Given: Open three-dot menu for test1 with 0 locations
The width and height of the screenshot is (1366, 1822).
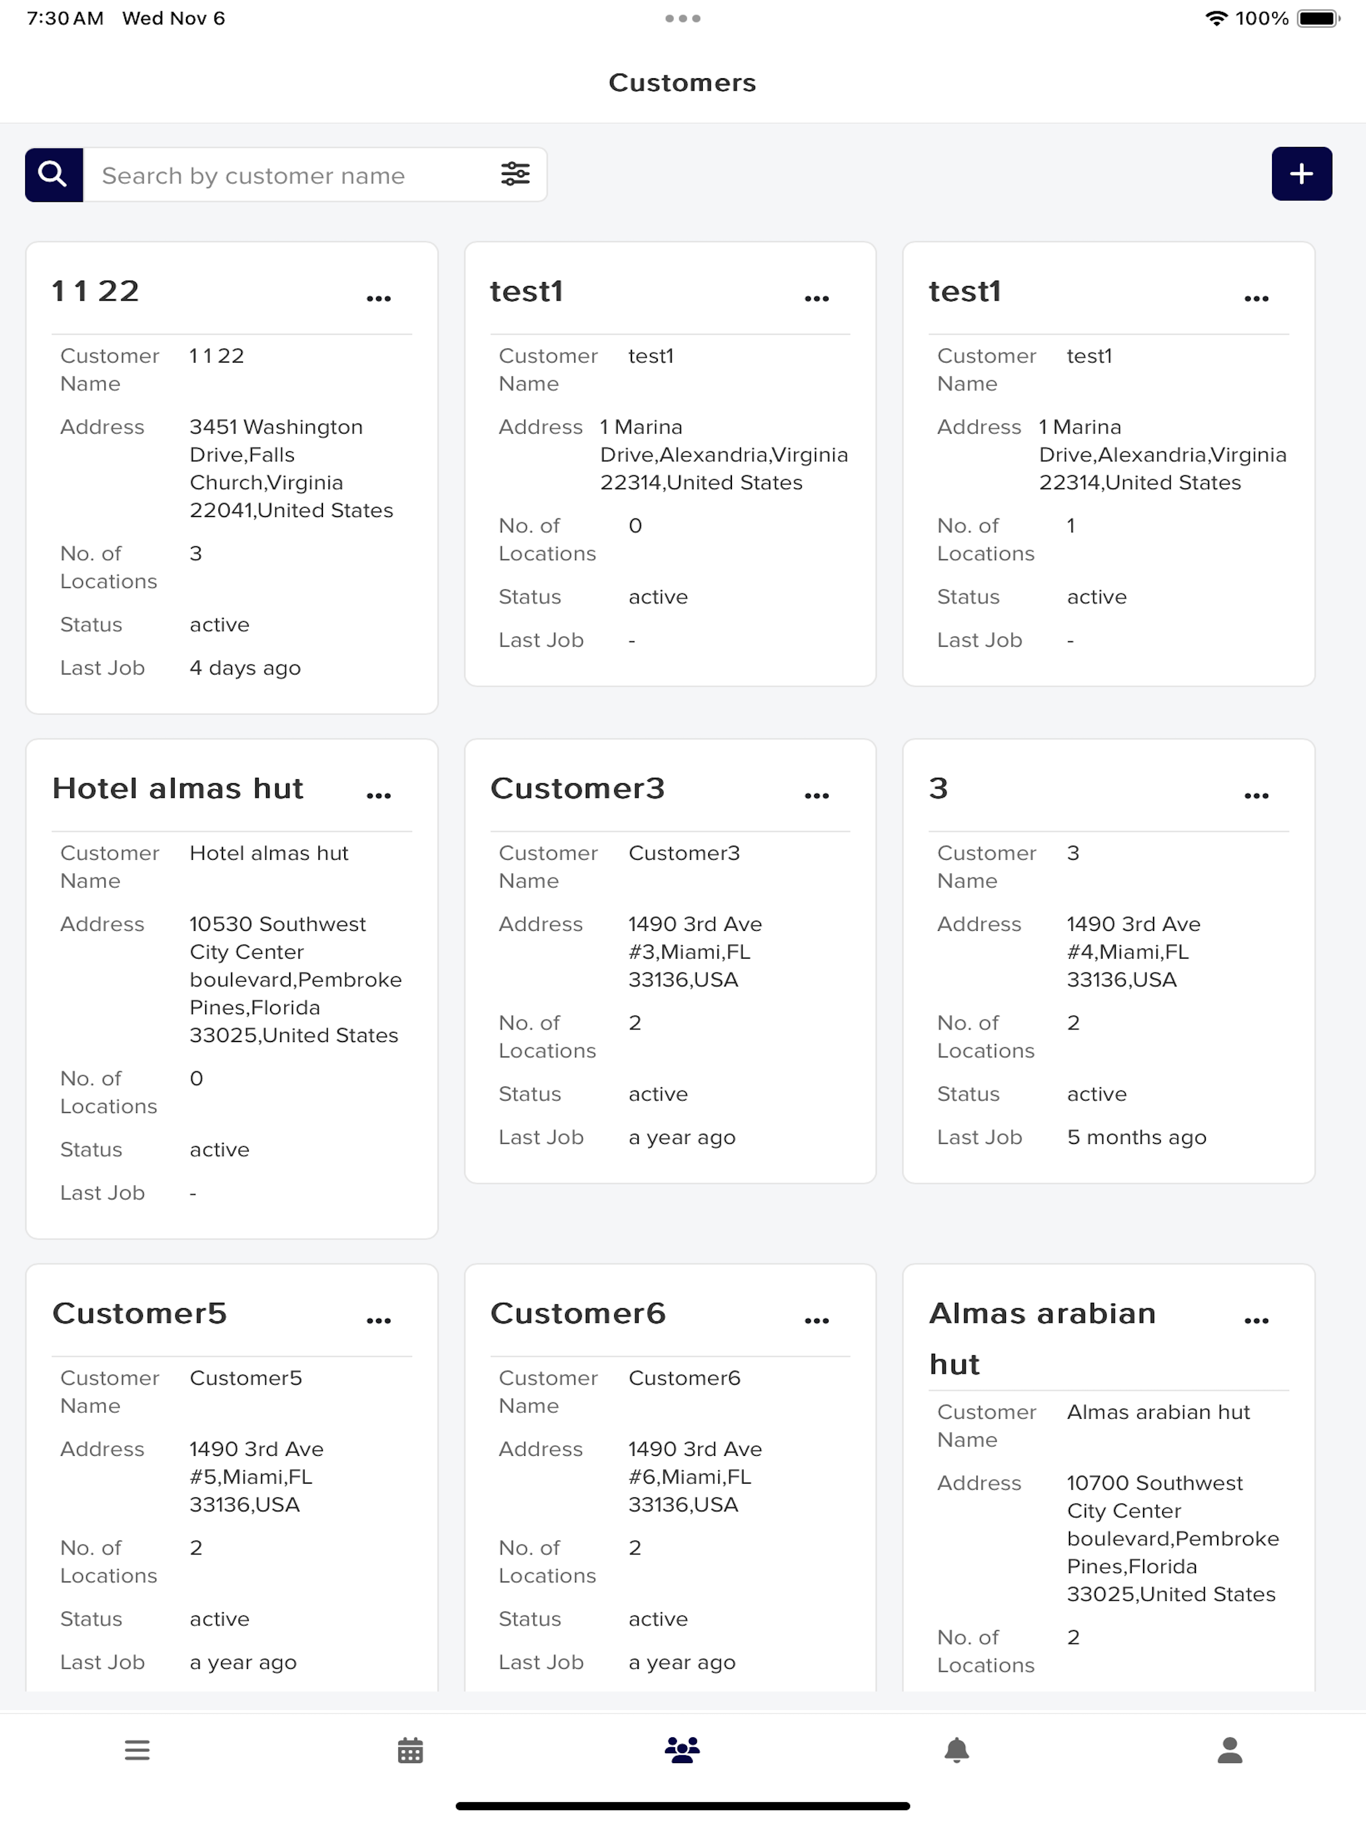Looking at the screenshot, I should coord(817,298).
